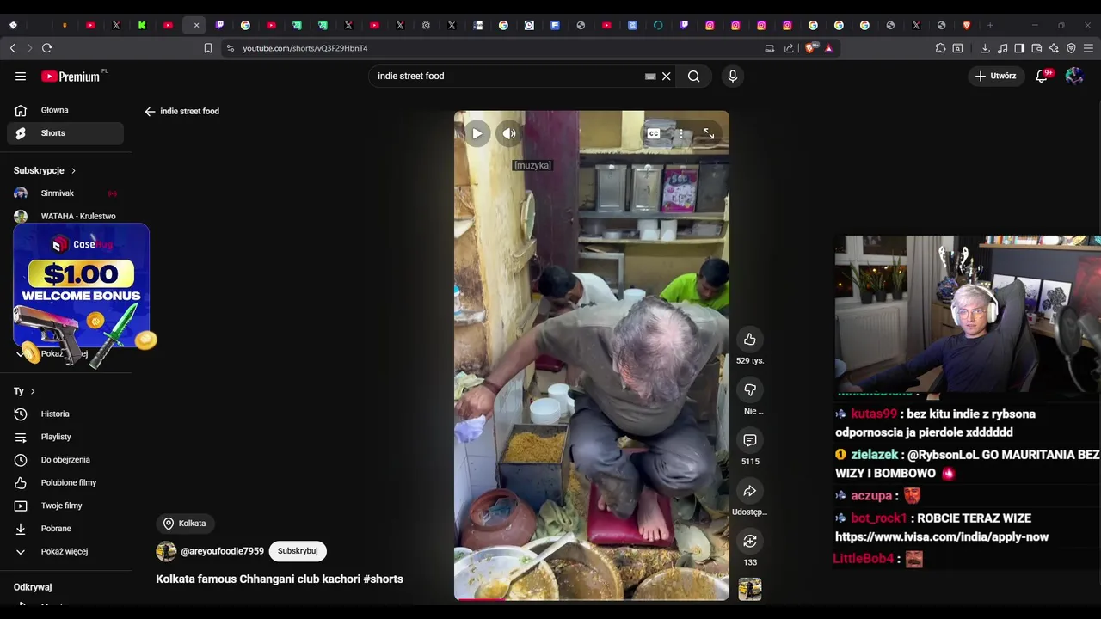Click the Kolkata location chip
1101x619 pixels.
point(185,524)
